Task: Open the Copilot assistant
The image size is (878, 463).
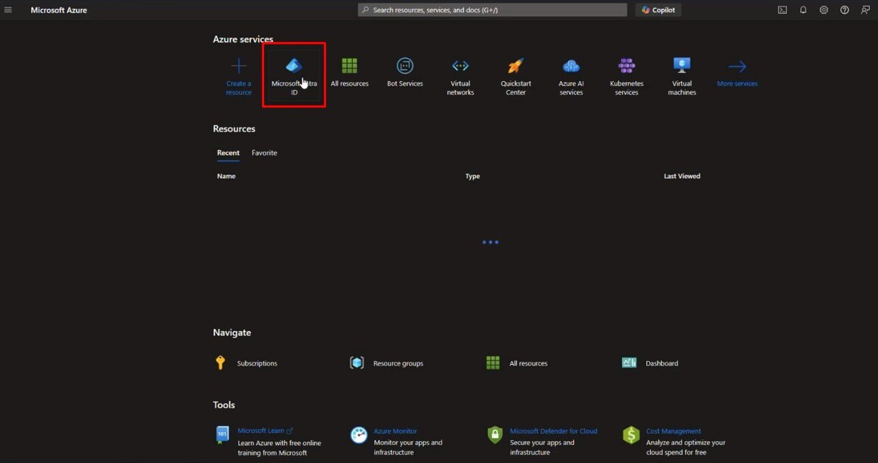Action: [x=658, y=10]
